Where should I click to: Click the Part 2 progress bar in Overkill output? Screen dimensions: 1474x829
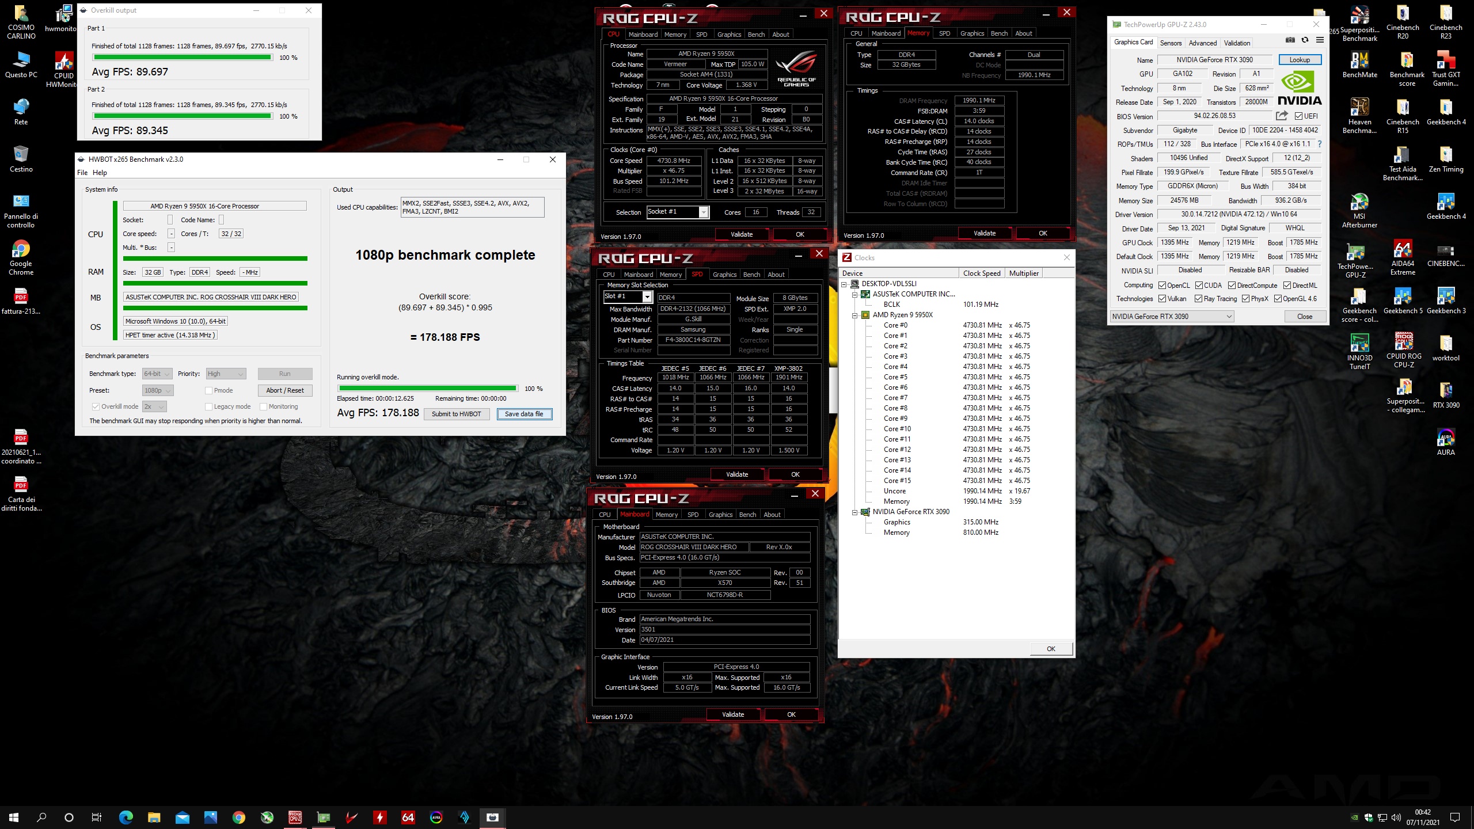(183, 116)
